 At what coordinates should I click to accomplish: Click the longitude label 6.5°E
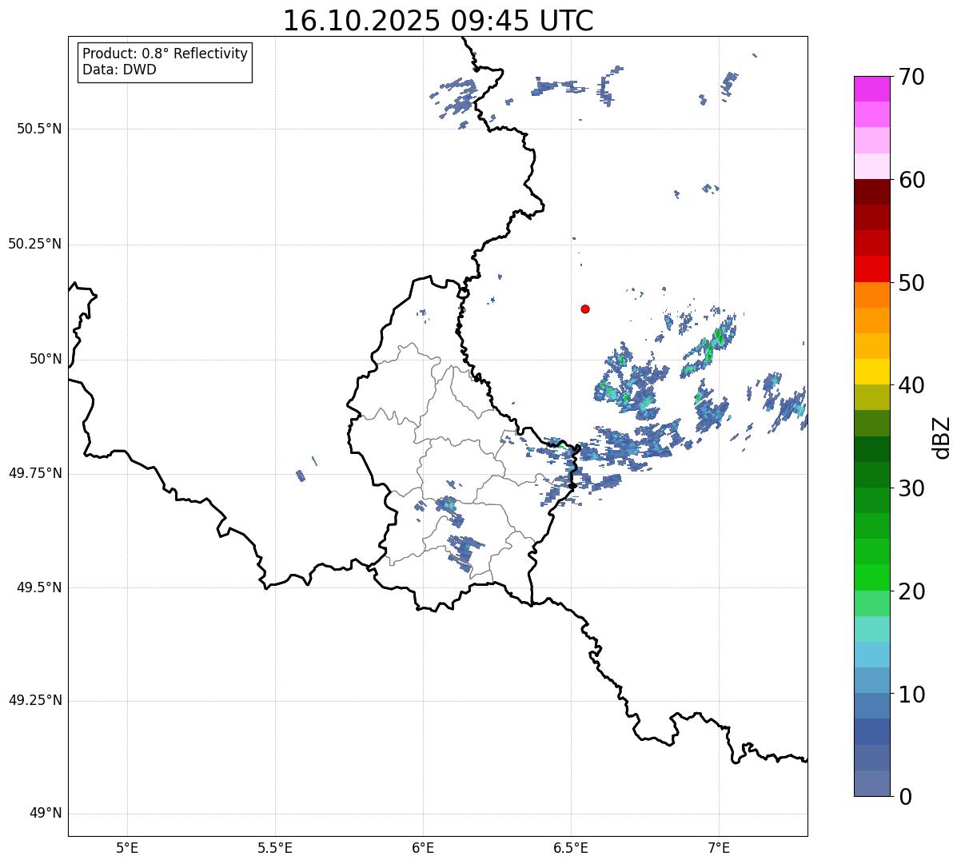571,849
